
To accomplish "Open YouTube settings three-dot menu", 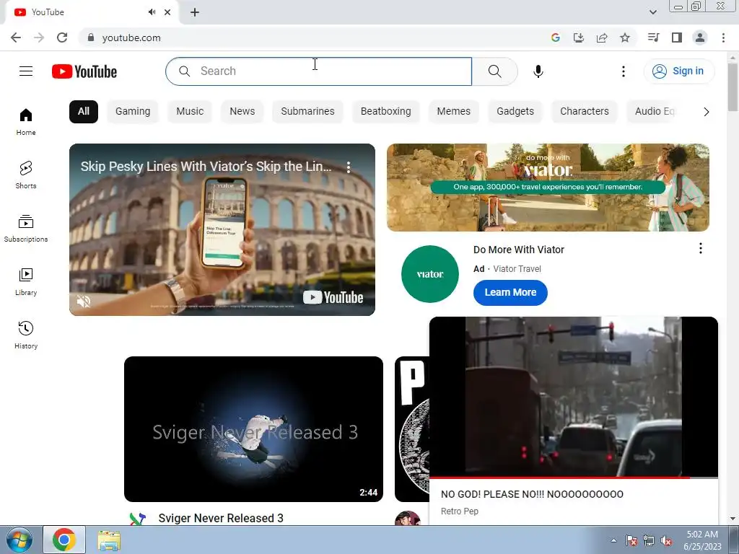I will click(624, 71).
